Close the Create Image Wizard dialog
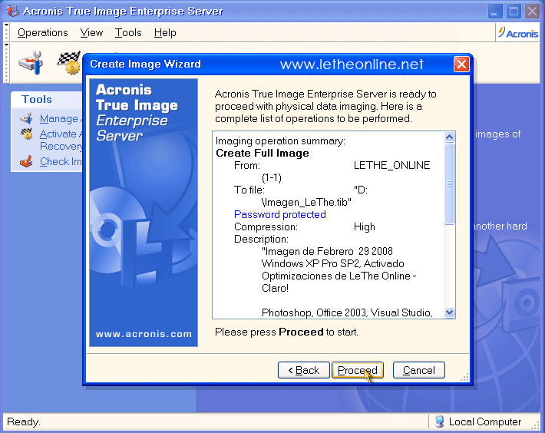The height and width of the screenshot is (433, 545). coord(461,64)
